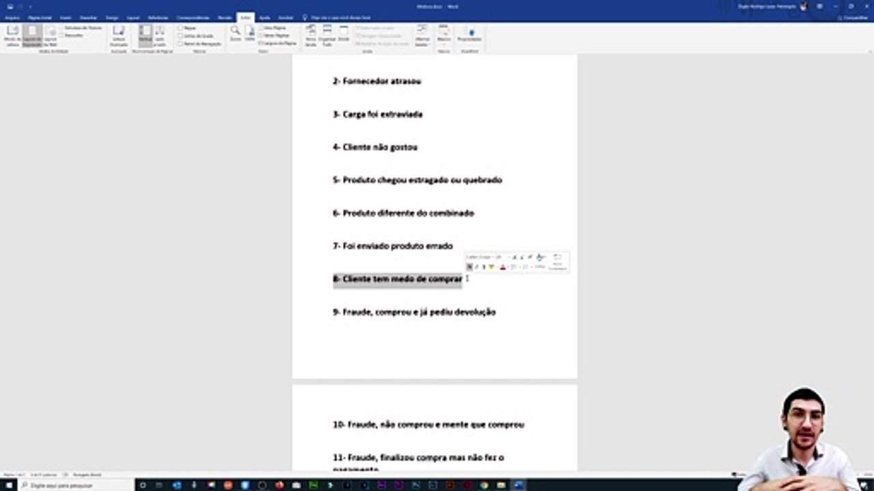Set zoom to 100%

click(250, 34)
